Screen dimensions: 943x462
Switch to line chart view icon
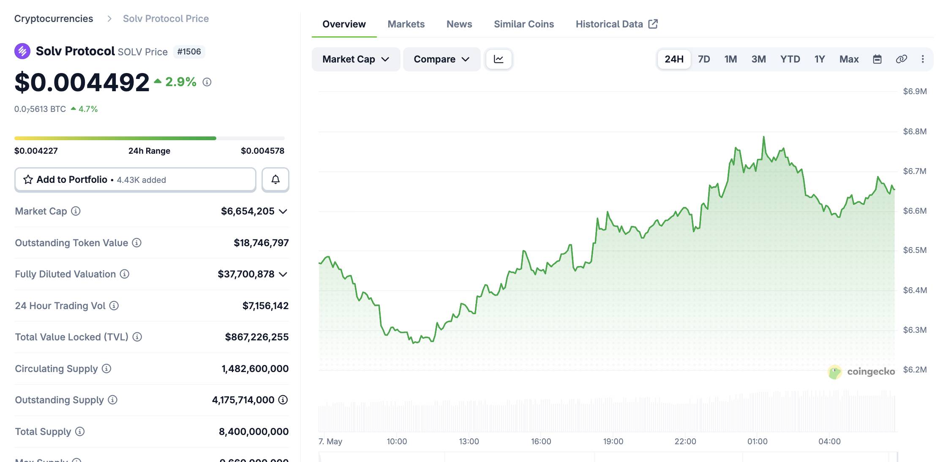499,59
